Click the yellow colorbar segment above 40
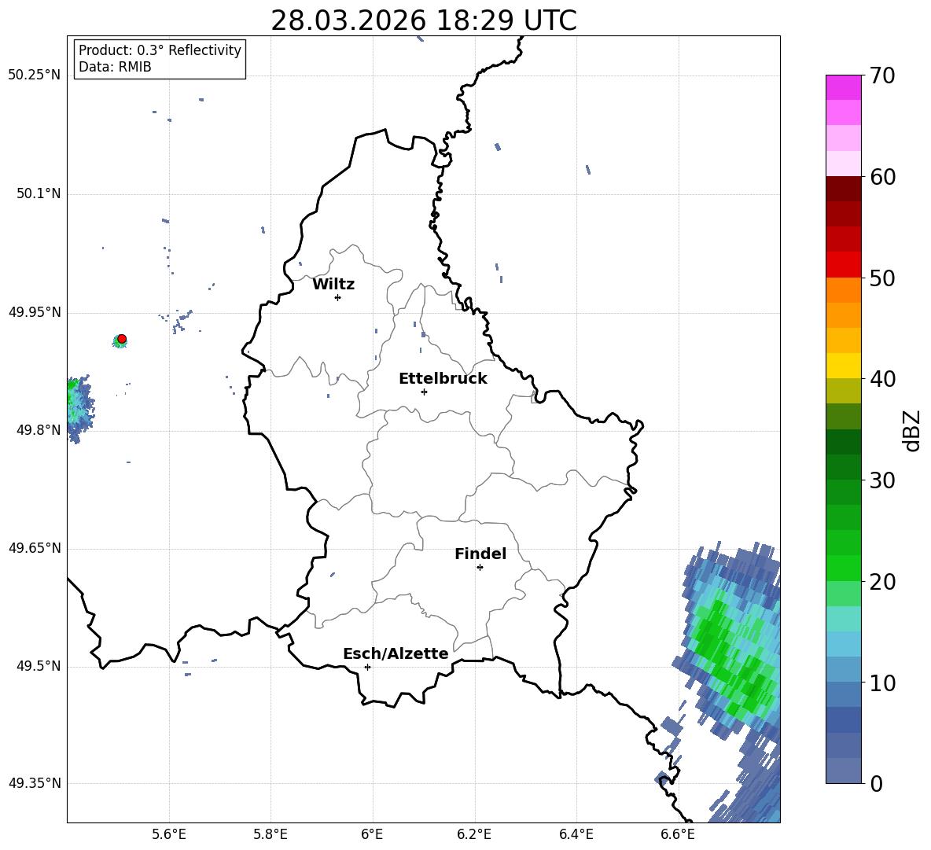This screenshot has width=931, height=850. point(843,366)
